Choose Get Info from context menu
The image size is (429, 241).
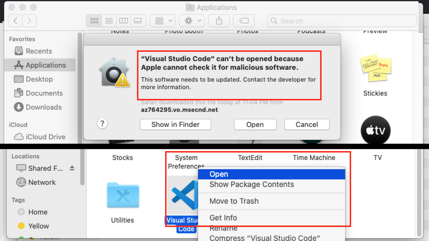271,218
